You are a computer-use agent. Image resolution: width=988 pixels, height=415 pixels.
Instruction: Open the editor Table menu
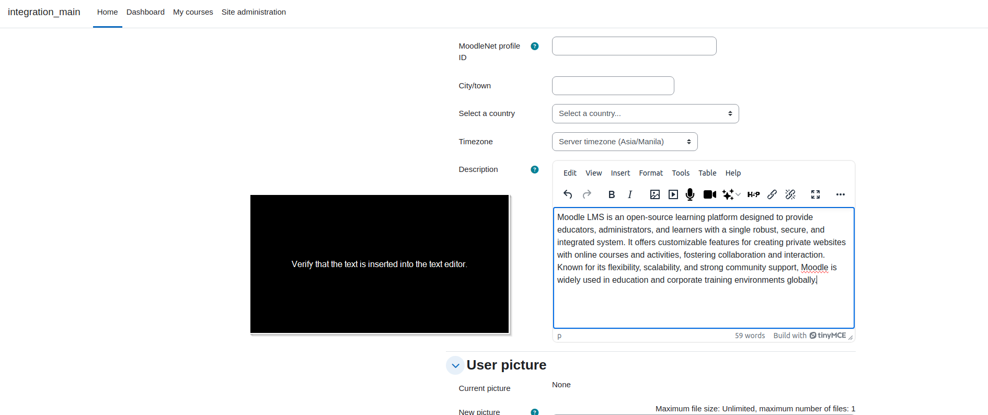pos(707,173)
